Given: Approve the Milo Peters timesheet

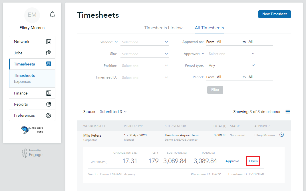Looking at the screenshot, I should click(x=232, y=161).
